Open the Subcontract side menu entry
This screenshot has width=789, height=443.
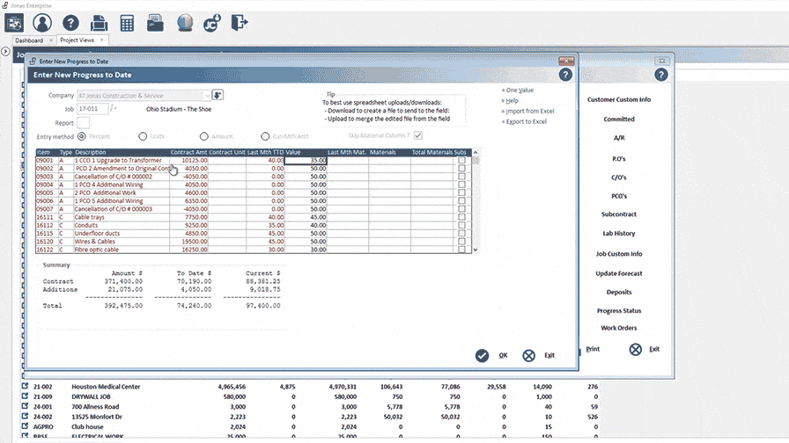click(619, 214)
